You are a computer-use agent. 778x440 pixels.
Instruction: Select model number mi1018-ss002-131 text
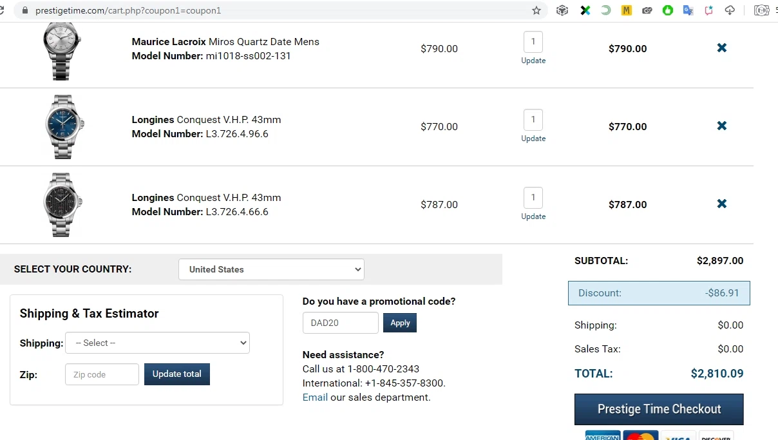tap(249, 56)
